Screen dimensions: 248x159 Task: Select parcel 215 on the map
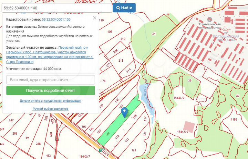pyautogui.click(x=121, y=61)
